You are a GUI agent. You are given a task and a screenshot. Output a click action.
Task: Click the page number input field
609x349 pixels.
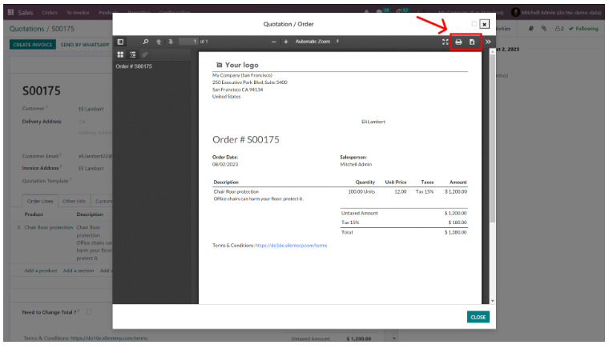click(x=188, y=42)
